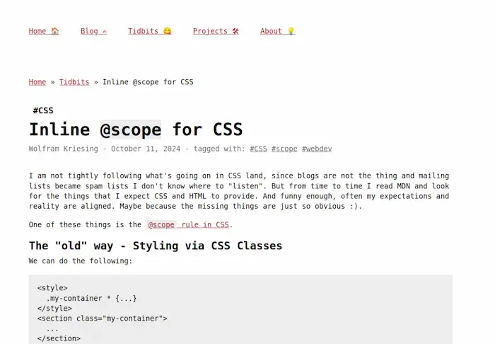Click the breadcrumb text "Inline @scope for CSS"
495x344 pixels.
coord(148,82)
